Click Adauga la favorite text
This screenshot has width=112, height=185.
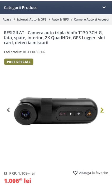pos(94,173)
